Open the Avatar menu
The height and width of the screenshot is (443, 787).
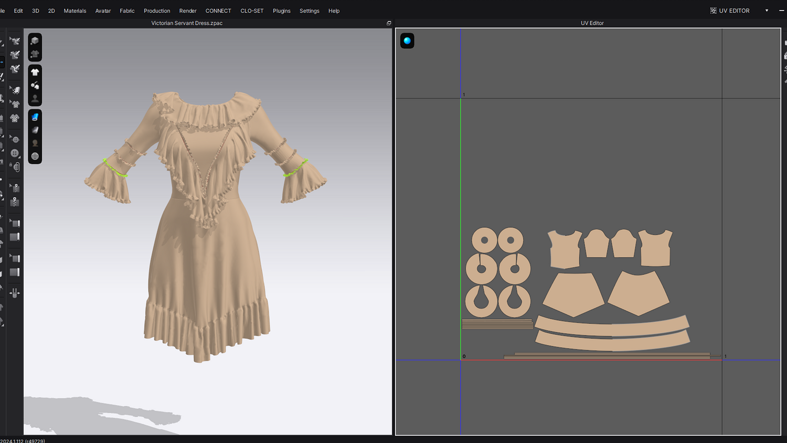(103, 10)
